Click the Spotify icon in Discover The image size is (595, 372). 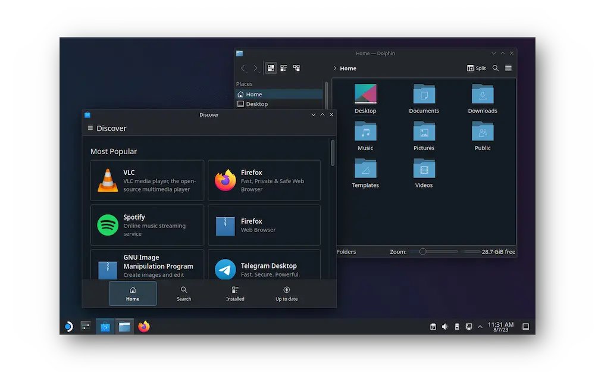pyautogui.click(x=107, y=225)
